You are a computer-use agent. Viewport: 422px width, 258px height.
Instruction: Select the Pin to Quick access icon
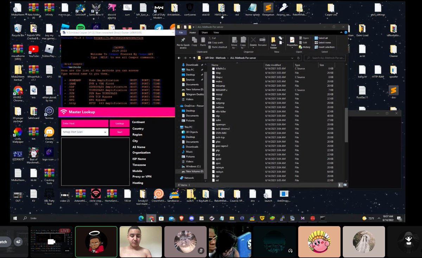184,40
